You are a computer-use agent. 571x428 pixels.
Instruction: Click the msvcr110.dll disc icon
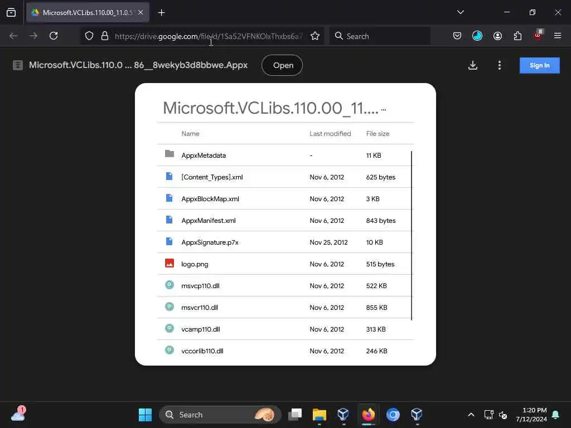(x=170, y=307)
